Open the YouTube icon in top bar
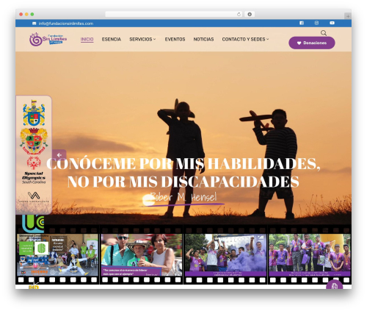Viewport: 367px width, 311px height. [332, 23]
